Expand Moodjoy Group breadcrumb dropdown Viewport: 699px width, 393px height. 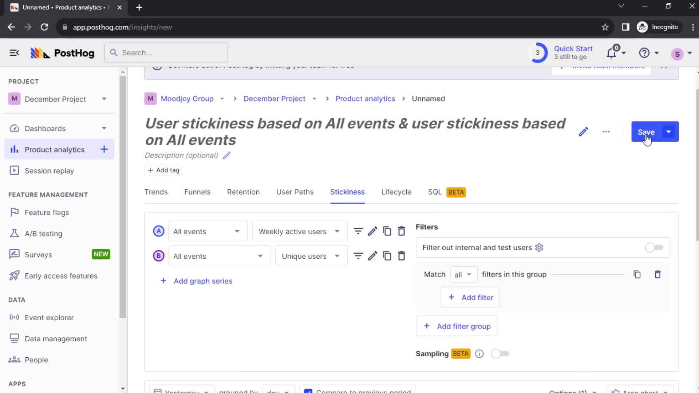coord(222,99)
